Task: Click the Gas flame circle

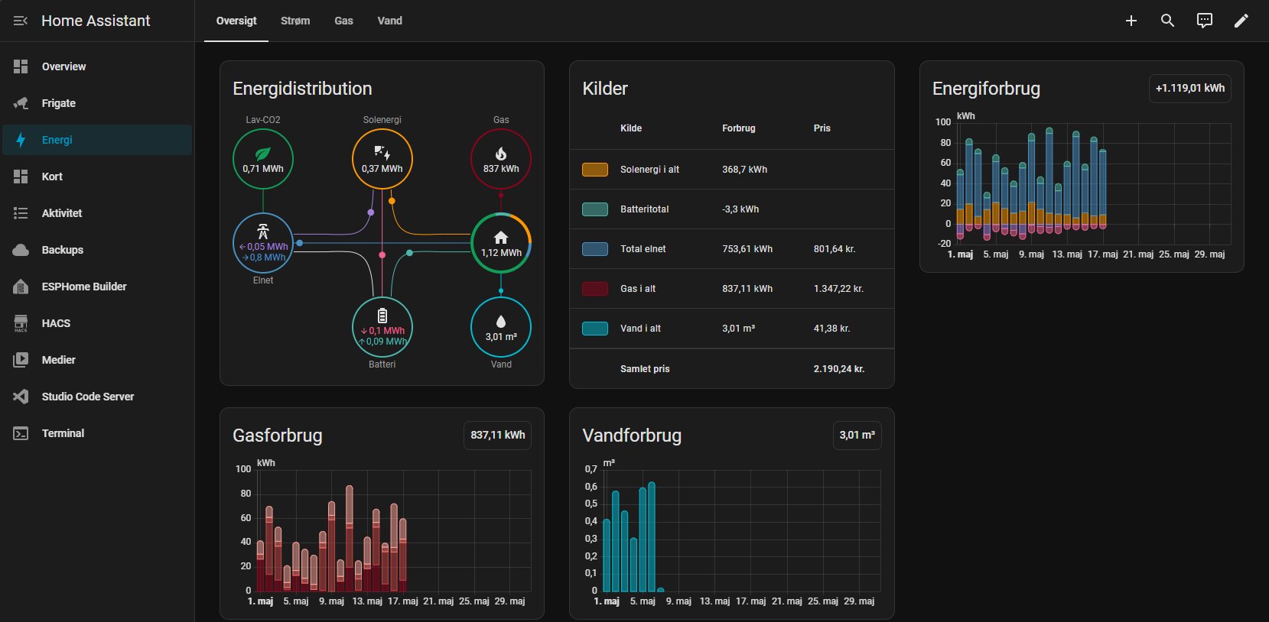Action: point(501,159)
